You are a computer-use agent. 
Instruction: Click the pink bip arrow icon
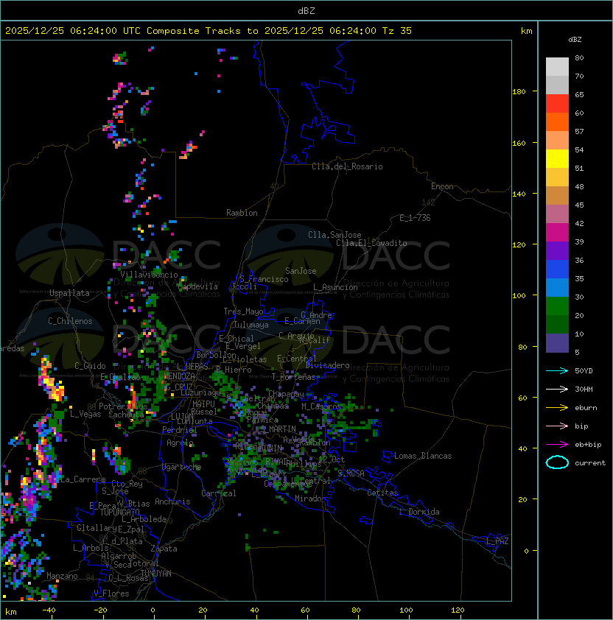pos(557,426)
